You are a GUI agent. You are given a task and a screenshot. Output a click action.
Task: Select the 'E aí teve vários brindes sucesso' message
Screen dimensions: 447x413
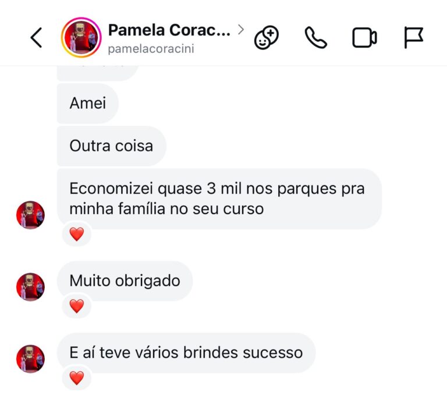coord(186,353)
